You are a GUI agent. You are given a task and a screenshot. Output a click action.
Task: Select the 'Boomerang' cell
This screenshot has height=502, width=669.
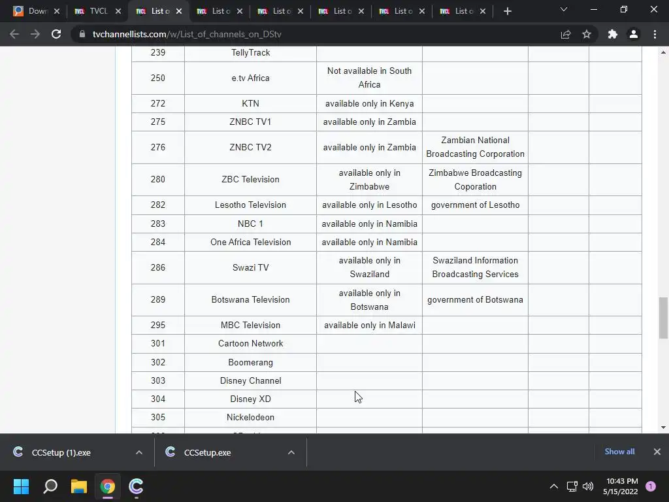(250, 362)
